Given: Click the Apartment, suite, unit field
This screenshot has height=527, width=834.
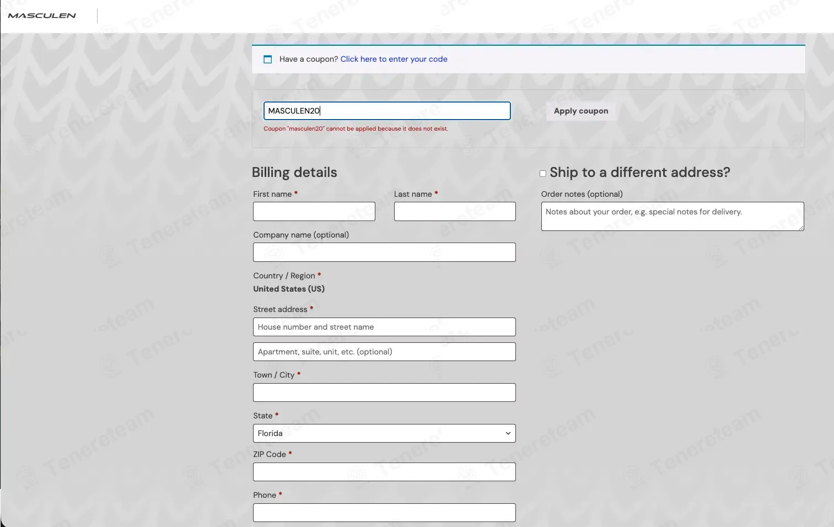Looking at the screenshot, I should click(384, 352).
